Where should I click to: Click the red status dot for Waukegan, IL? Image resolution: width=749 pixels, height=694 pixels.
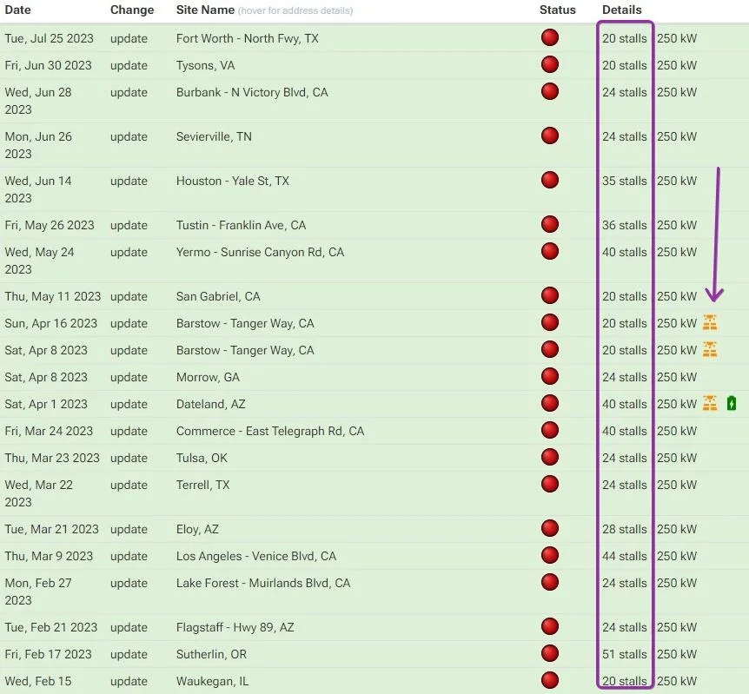[x=550, y=680]
